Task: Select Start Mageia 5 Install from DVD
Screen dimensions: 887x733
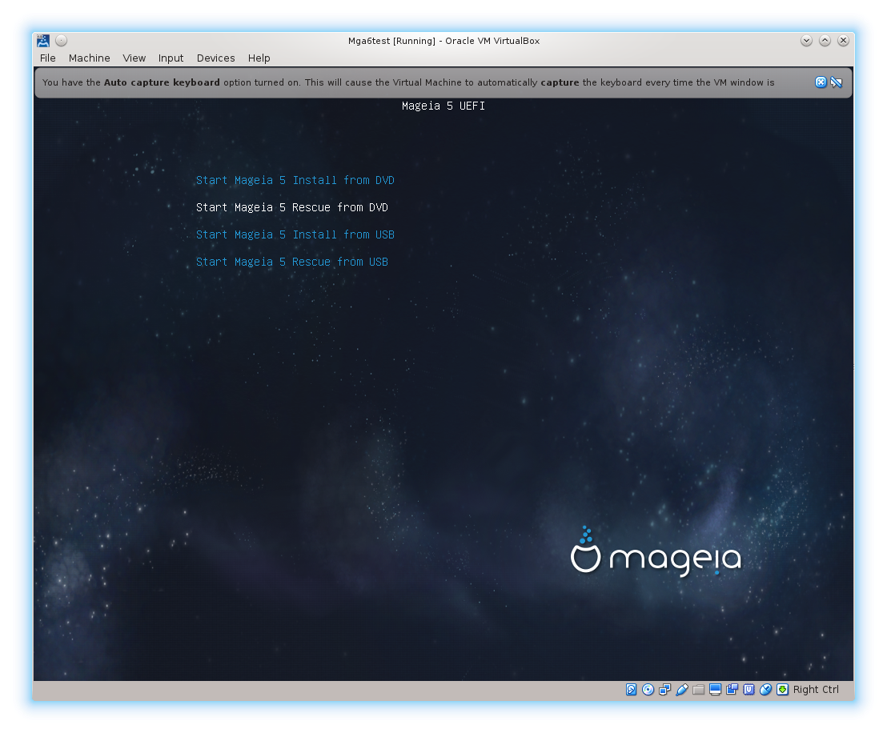Action: [295, 180]
